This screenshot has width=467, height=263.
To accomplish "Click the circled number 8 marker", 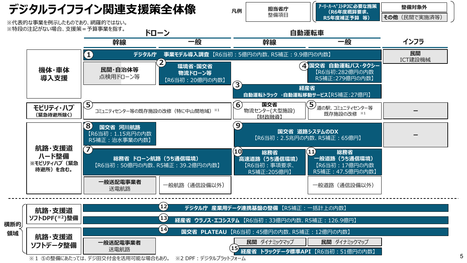I will pyautogui.click(x=88, y=126).
